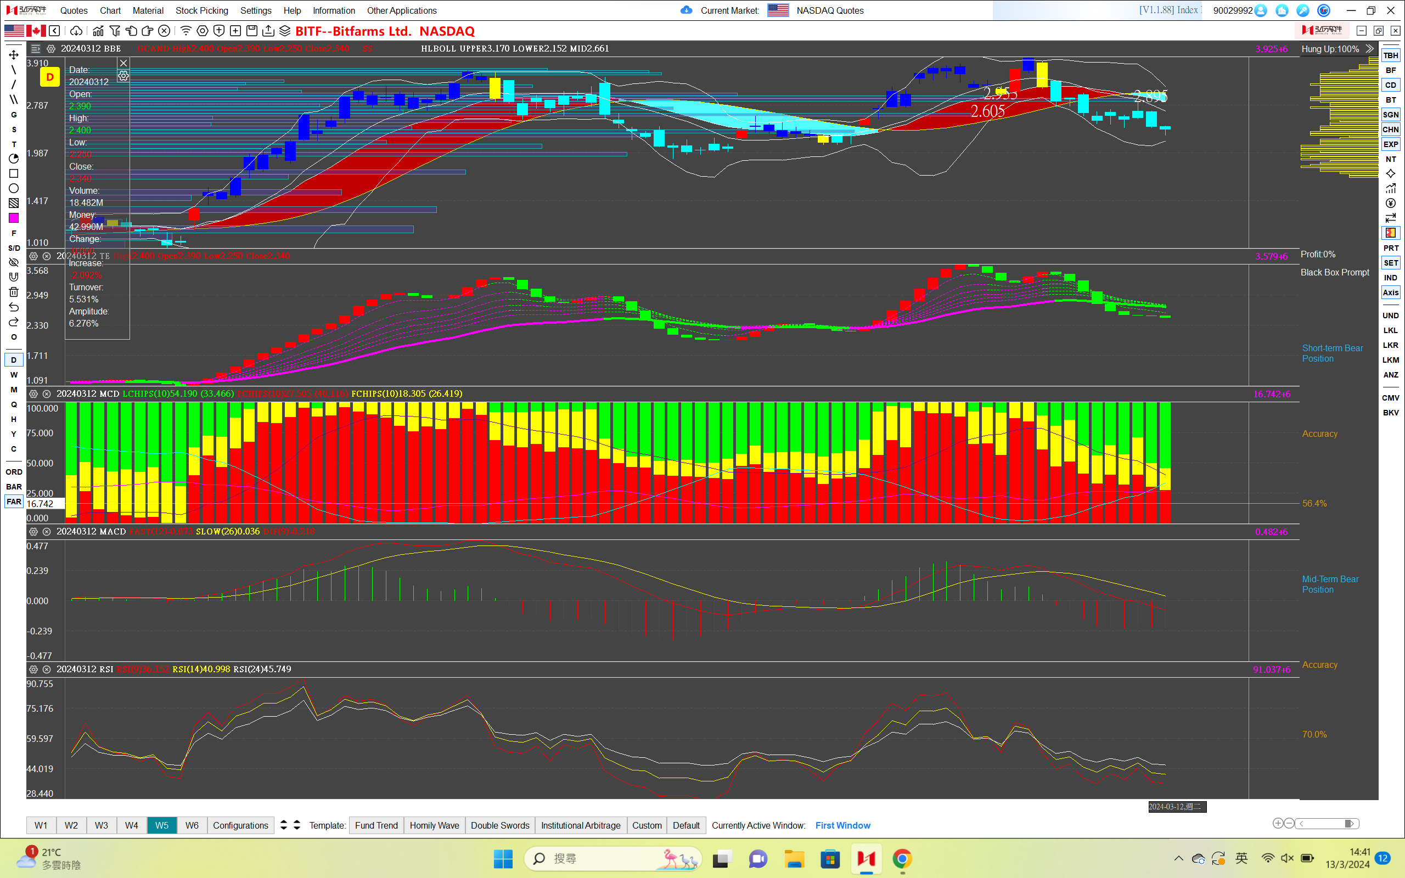Click the shield plus icon
This screenshot has width=1405, height=878.
[219, 31]
